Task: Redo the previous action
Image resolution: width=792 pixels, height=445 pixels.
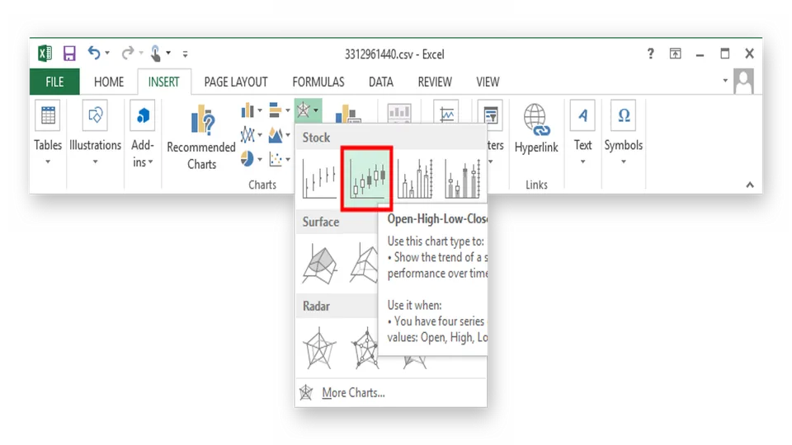Action: click(128, 53)
